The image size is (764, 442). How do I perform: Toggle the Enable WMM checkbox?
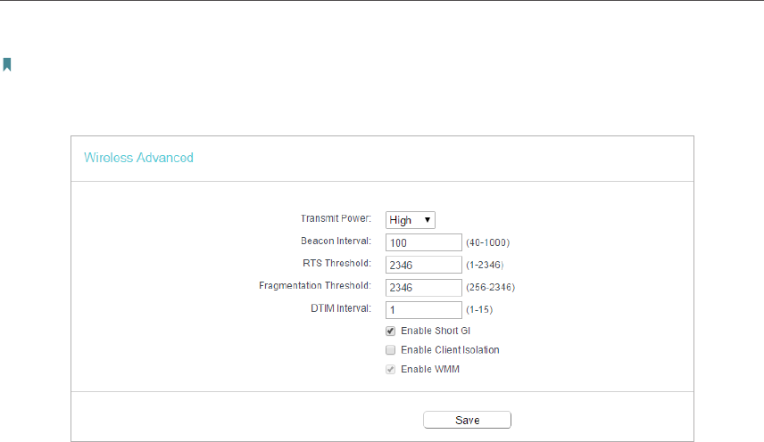click(x=390, y=370)
